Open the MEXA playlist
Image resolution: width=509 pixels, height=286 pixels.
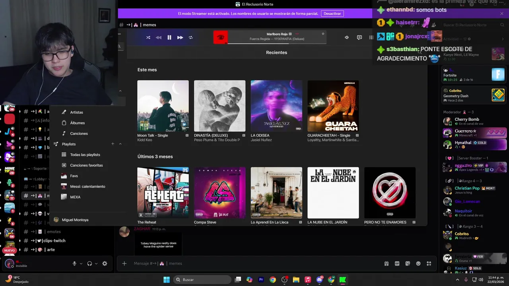click(75, 197)
